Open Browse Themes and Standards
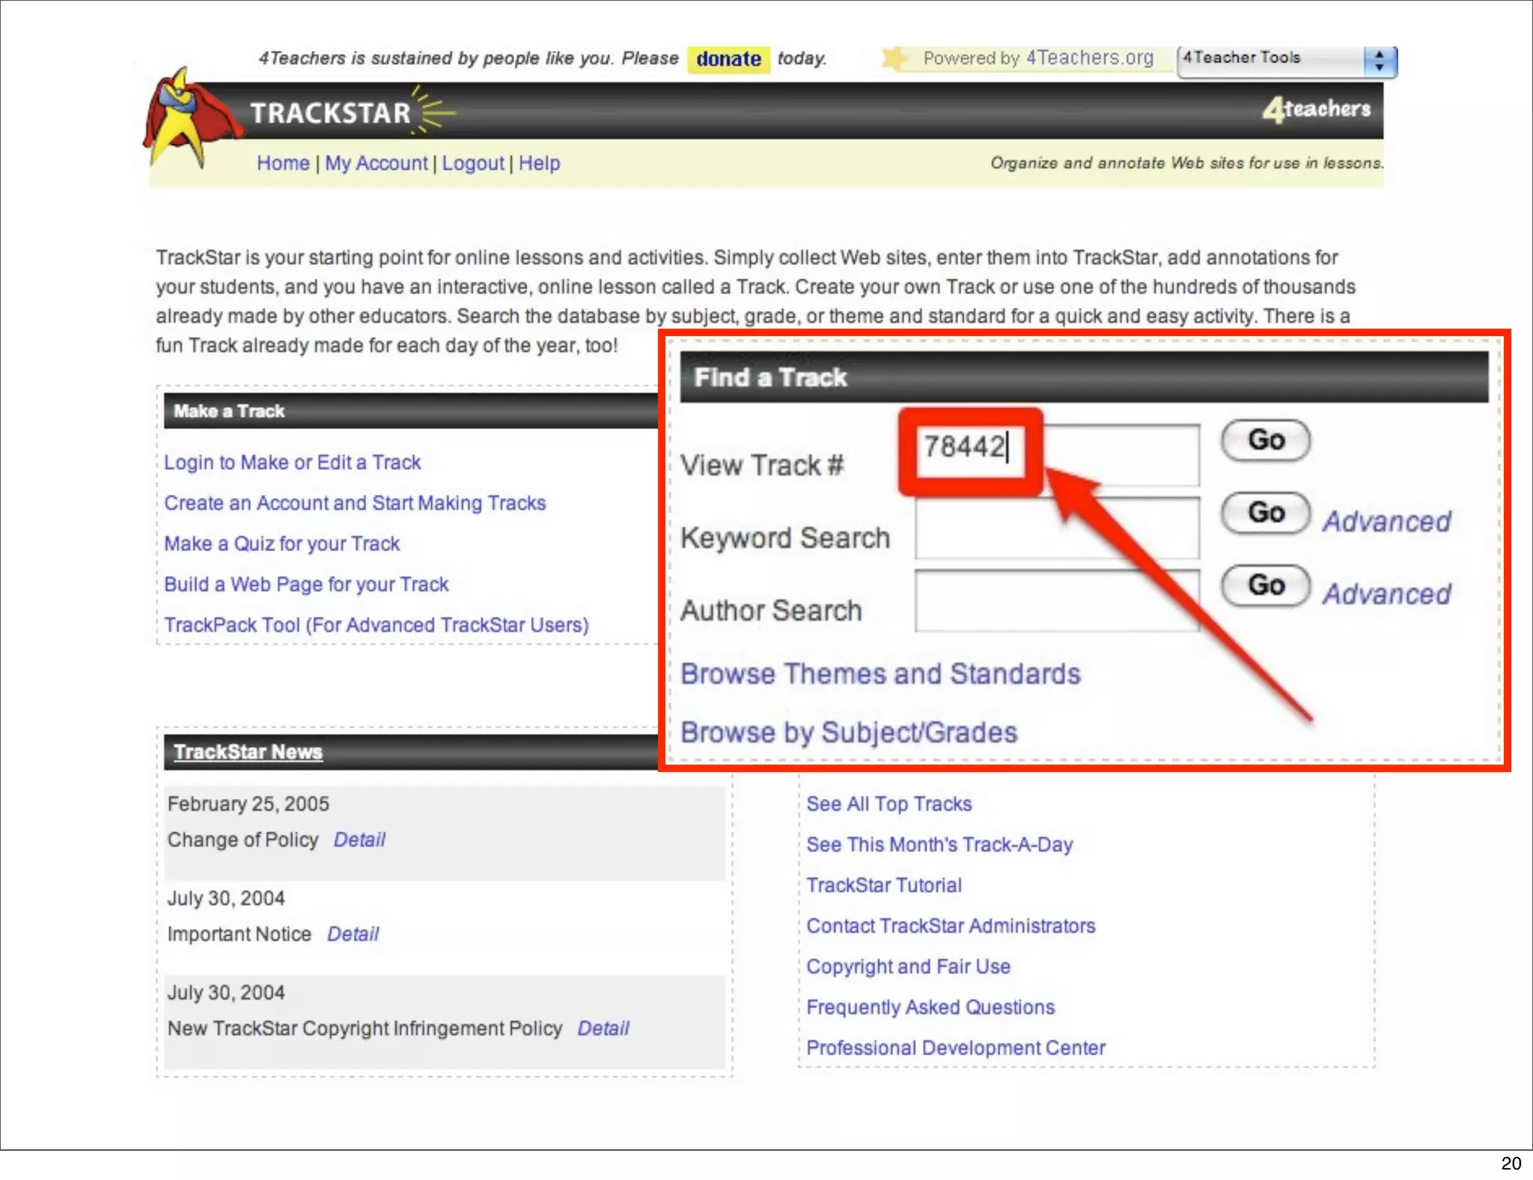This screenshot has width=1533, height=1180. pos(880,674)
